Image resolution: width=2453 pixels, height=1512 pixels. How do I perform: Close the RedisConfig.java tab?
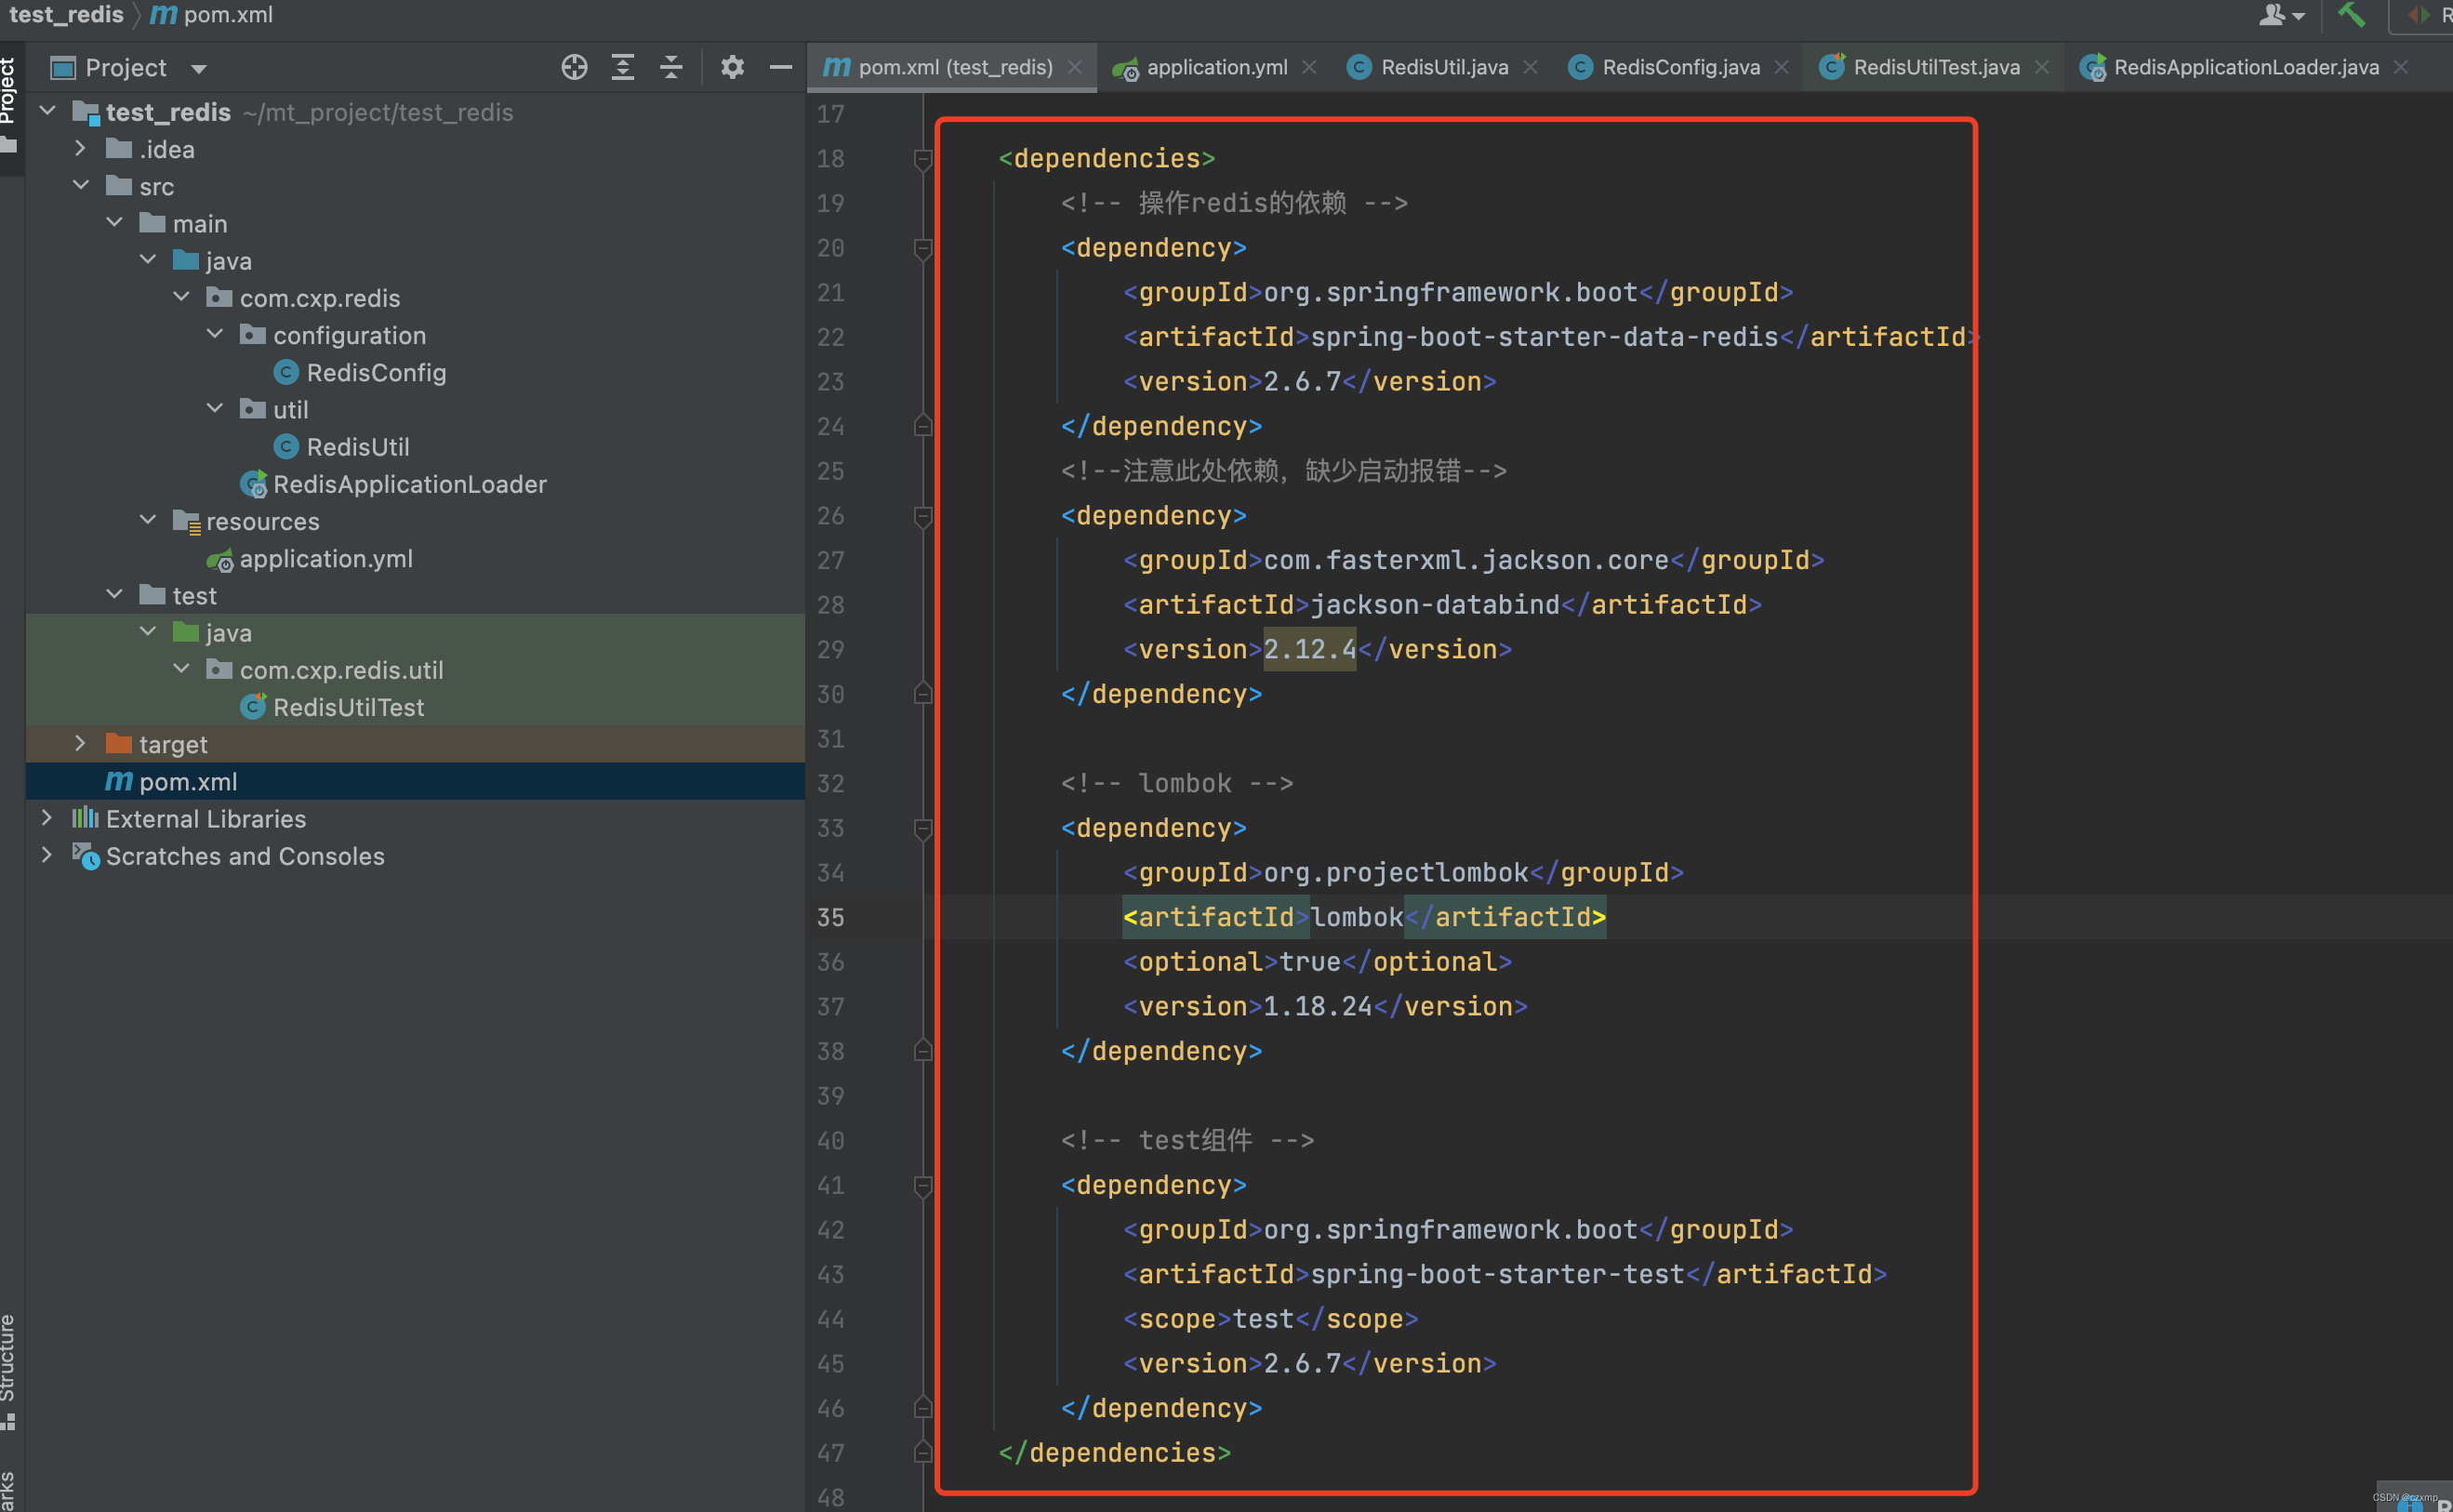pyautogui.click(x=1781, y=67)
